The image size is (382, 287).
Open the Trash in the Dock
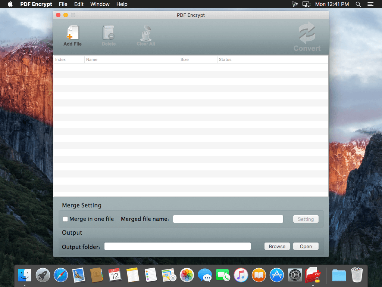(x=357, y=275)
